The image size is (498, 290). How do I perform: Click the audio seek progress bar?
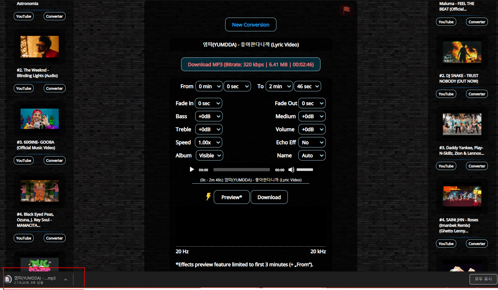(241, 170)
